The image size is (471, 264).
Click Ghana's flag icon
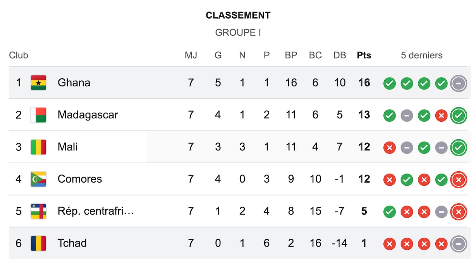(x=38, y=83)
